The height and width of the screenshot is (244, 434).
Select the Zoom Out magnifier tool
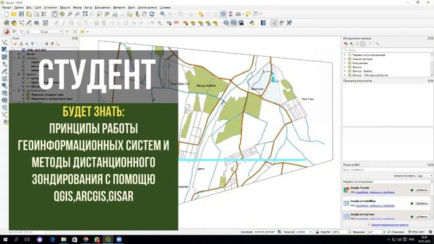tap(77, 14)
